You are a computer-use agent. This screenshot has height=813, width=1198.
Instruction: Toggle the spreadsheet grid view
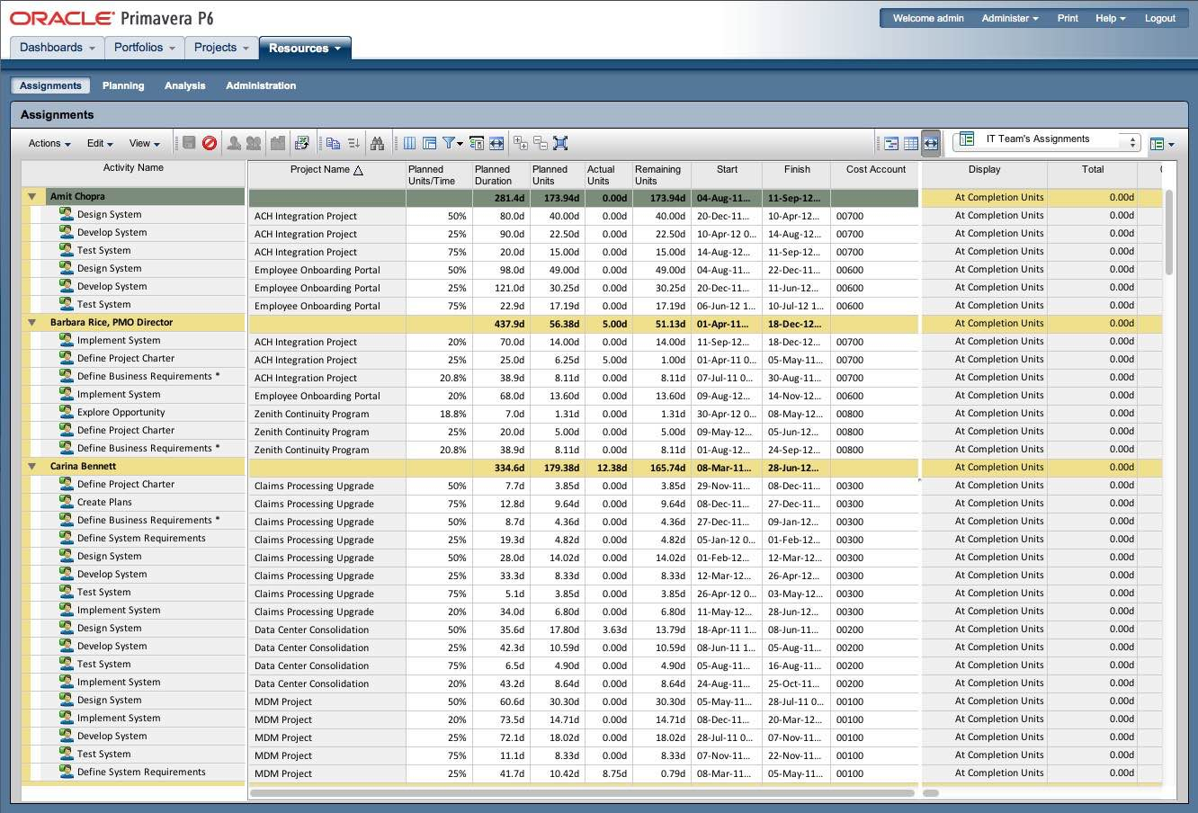pyautogui.click(x=911, y=143)
